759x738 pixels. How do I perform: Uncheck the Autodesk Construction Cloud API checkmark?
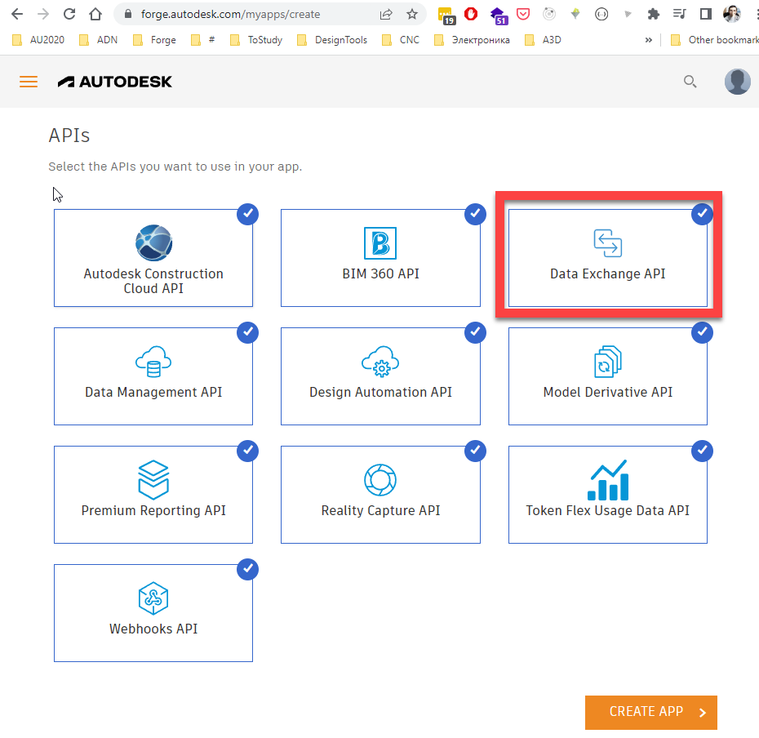click(x=248, y=214)
